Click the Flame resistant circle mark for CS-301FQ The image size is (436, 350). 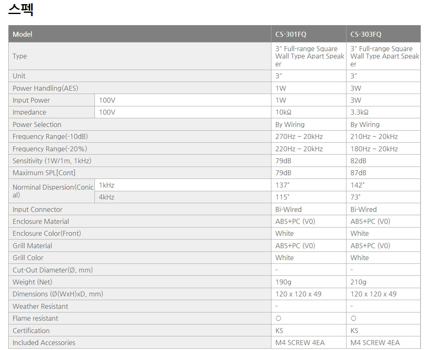(278, 318)
